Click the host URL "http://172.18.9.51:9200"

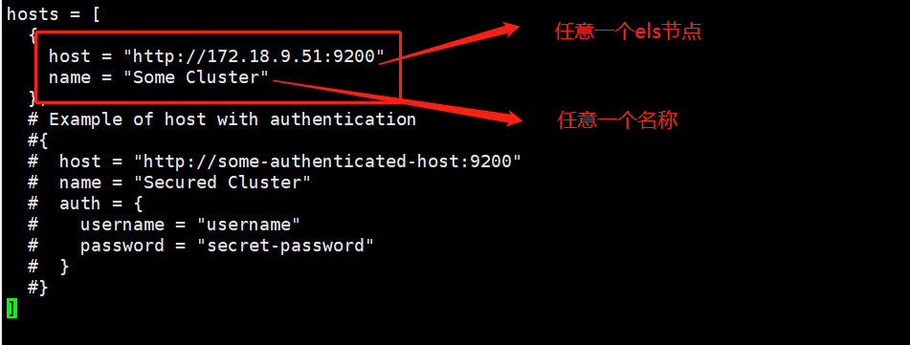[254, 56]
